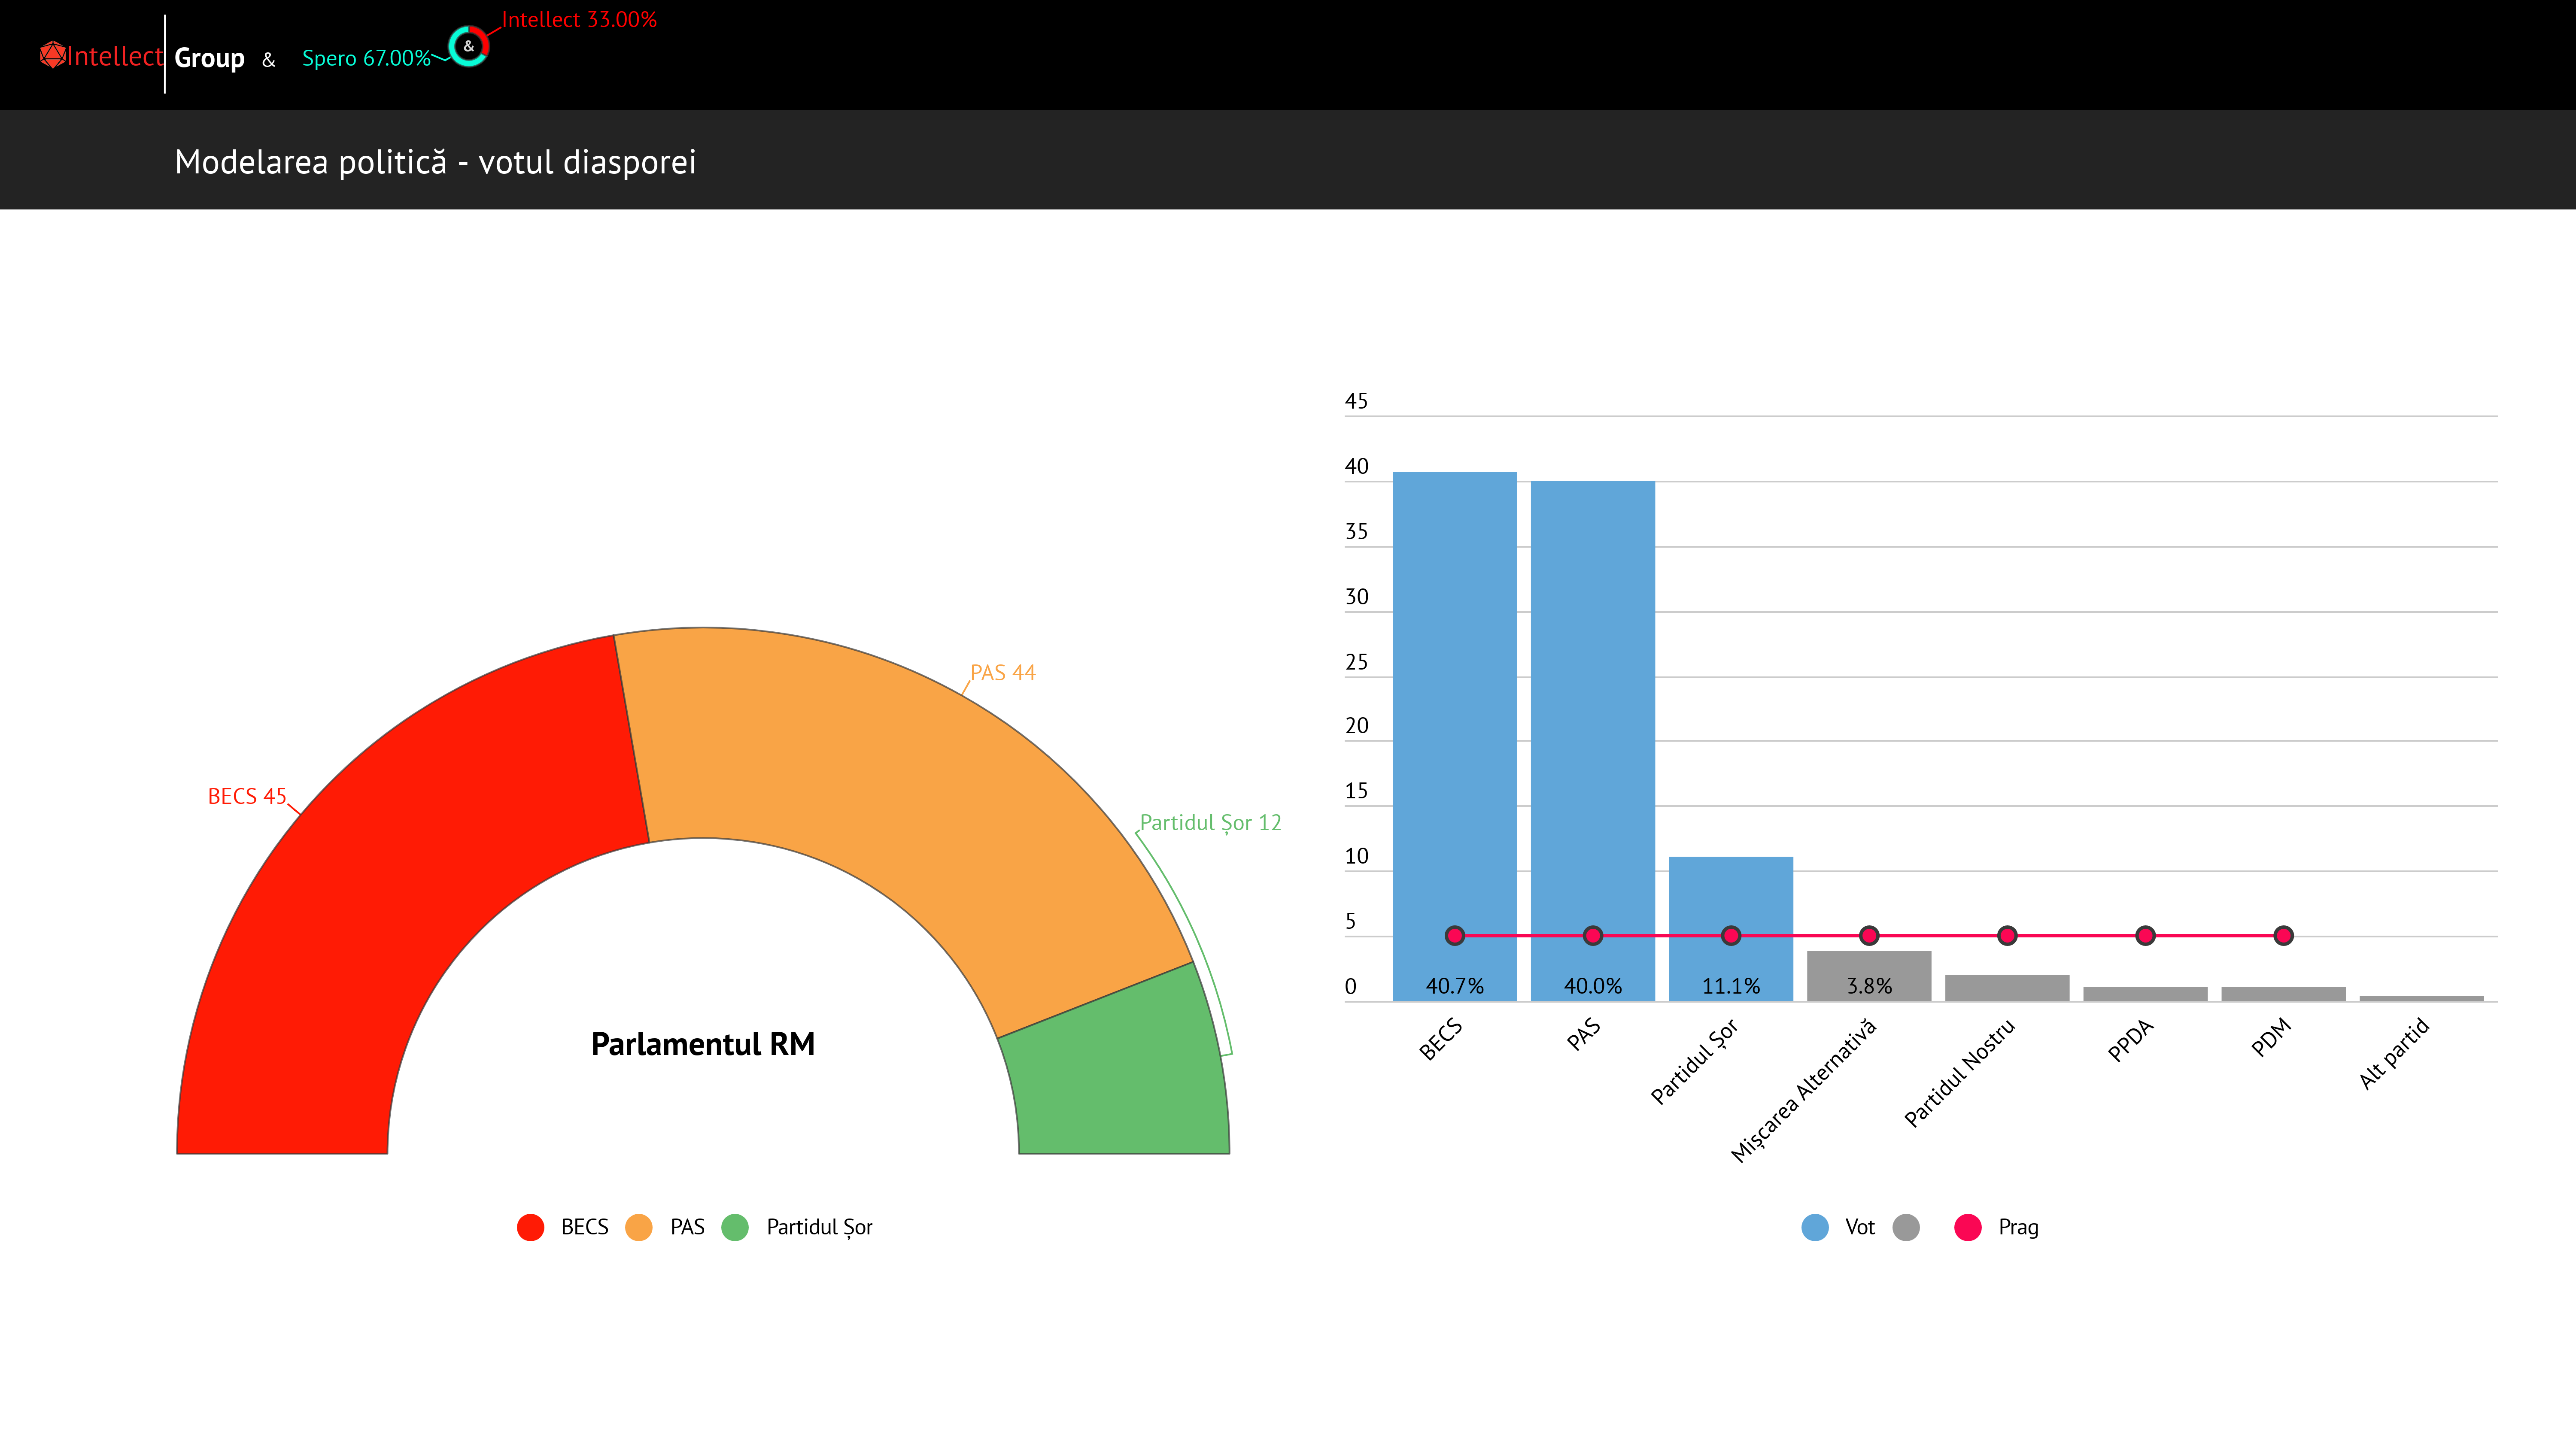This screenshot has height=1449, width=2576.
Task: Click the Prag threshold point above the PDM bar
Action: tap(2283, 936)
